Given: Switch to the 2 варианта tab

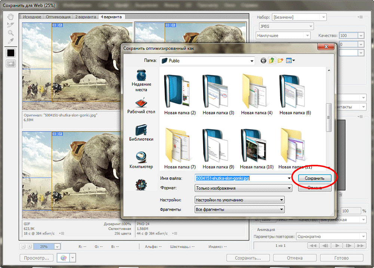Looking at the screenshot, I should pyautogui.click(x=86, y=17).
